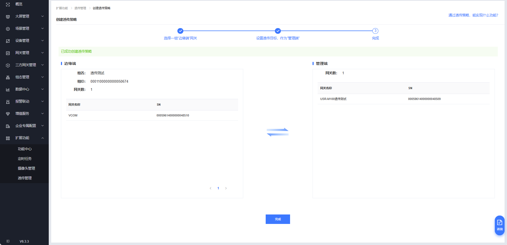Click the 数据中心 chart icon
Screen dimensions: 507x245
pos(8,89)
